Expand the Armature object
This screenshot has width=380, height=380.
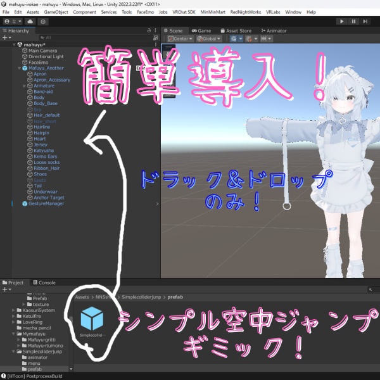point(25,85)
